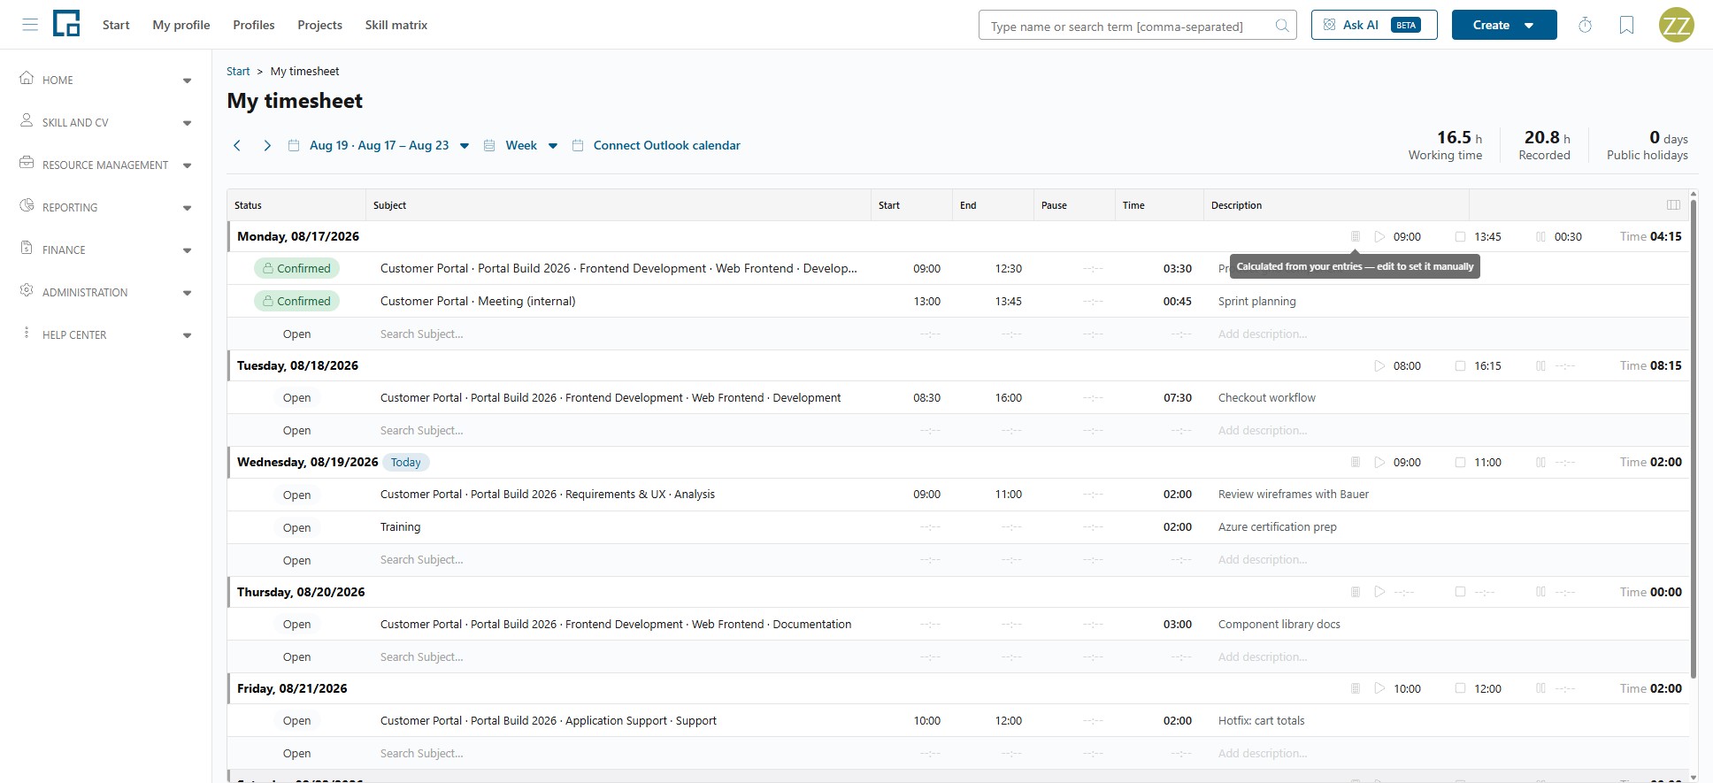
Task: Open Skill matrix top menu
Action: click(x=396, y=25)
